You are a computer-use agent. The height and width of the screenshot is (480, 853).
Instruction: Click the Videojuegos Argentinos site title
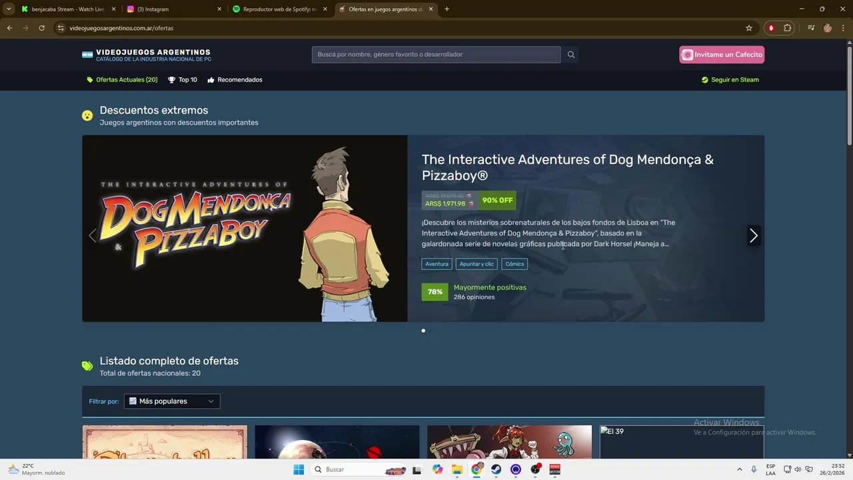click(x=153, y=53)
